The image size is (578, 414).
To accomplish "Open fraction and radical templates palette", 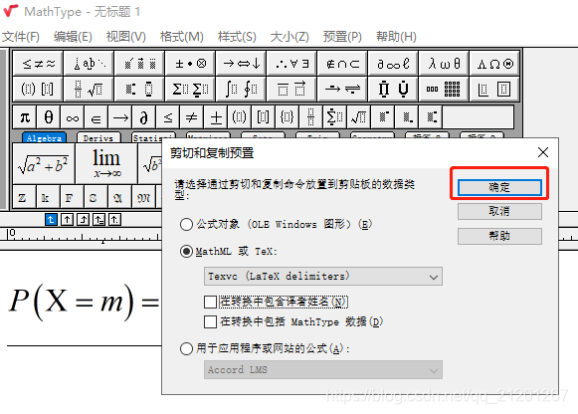I will point(89,89).
